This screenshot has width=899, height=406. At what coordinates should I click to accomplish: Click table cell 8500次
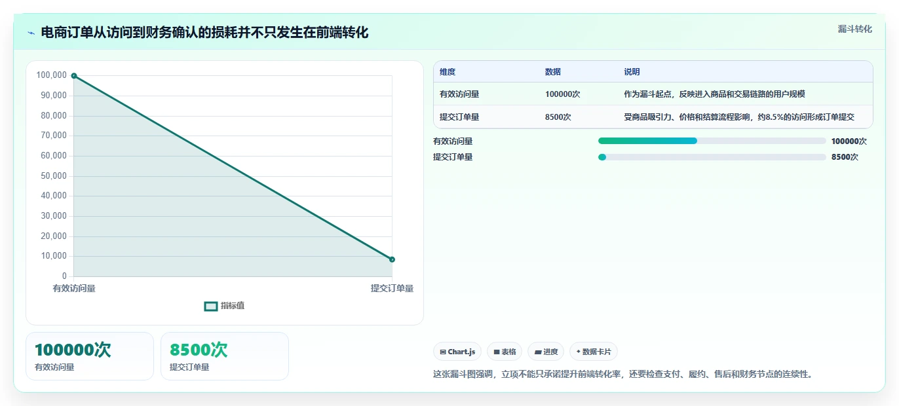(558, 117)
